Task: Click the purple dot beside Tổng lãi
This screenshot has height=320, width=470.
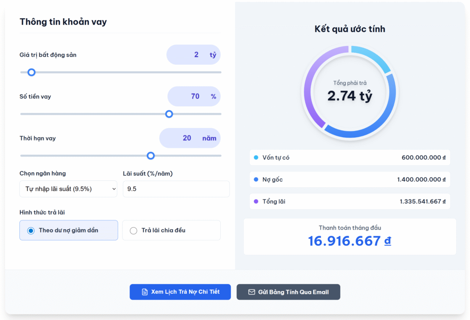Action: 256,202
